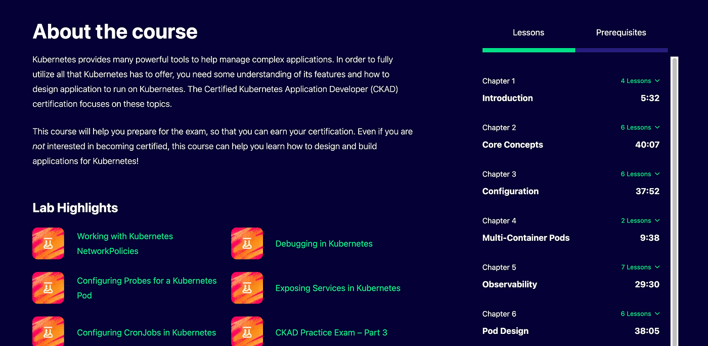Open Configuring CronJobs in Kubernetes link
708x346 pixels.
pyautogui.click(x=146, y=332)
